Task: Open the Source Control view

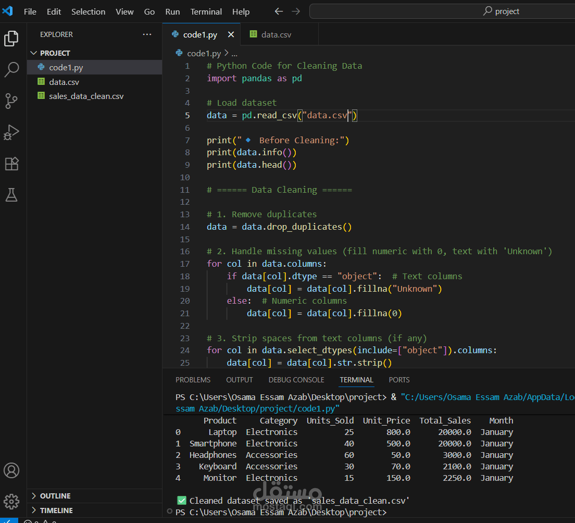Action: pos(11,101)
